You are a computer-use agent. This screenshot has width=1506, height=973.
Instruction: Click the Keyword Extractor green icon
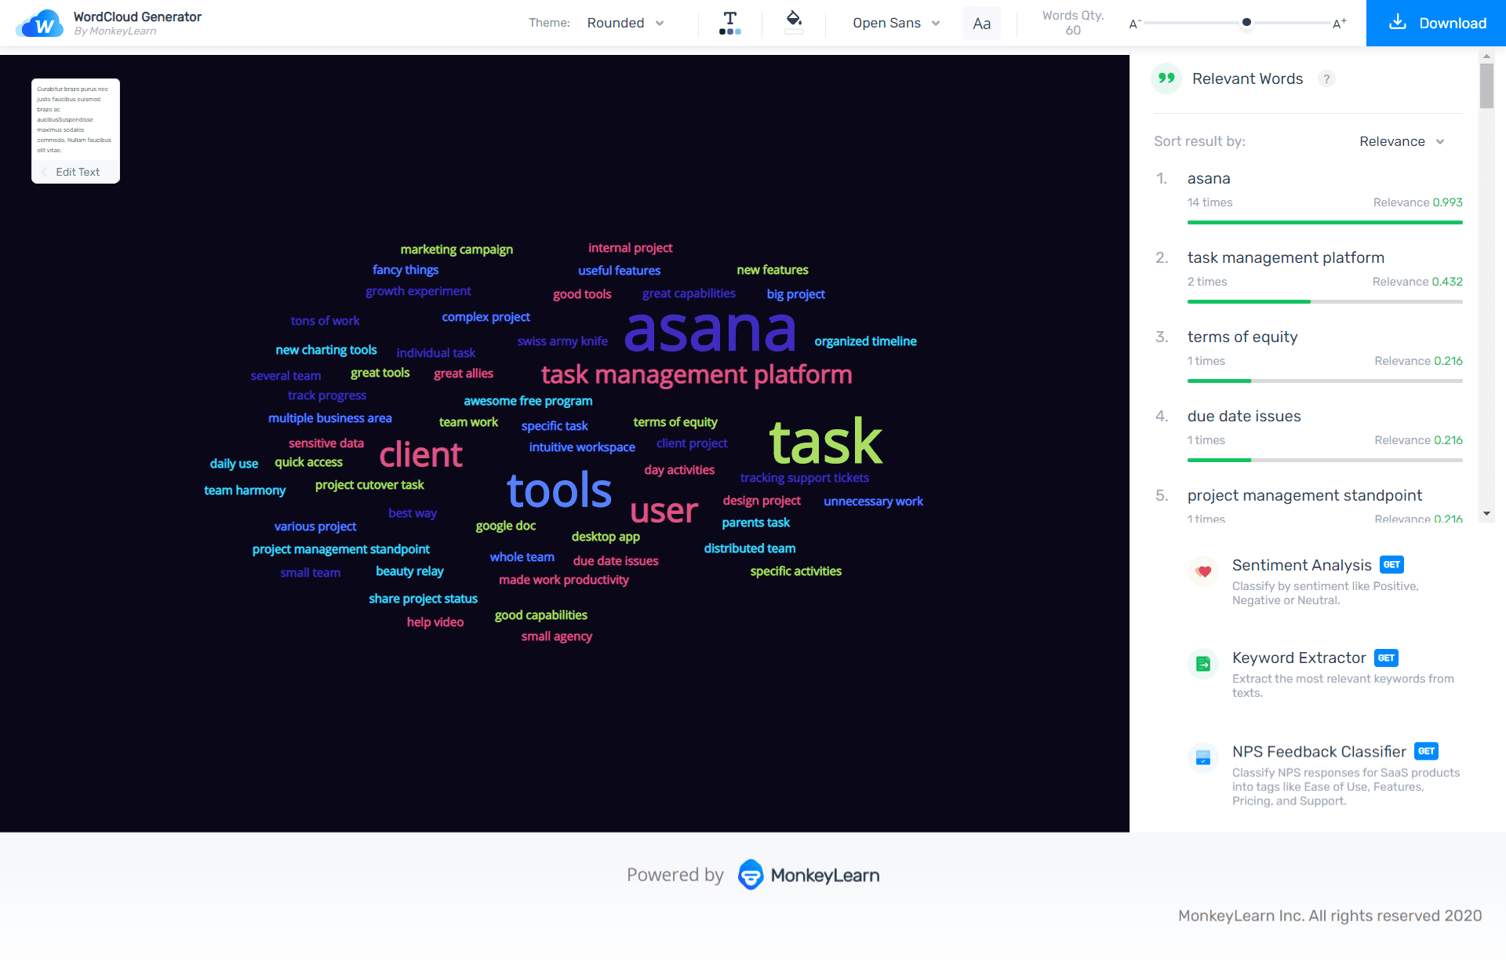[1203, 665]
